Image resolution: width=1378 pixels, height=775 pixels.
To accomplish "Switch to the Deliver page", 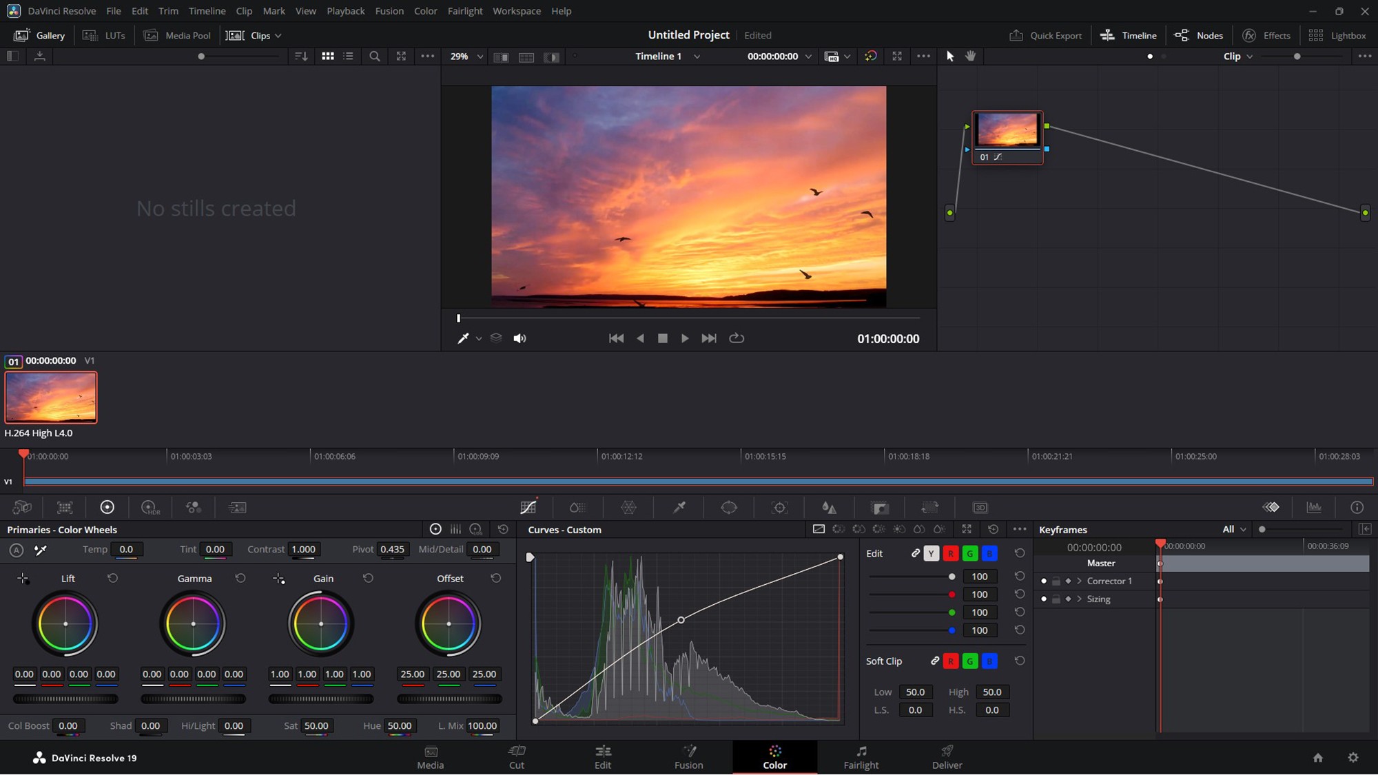I will 947,757.
